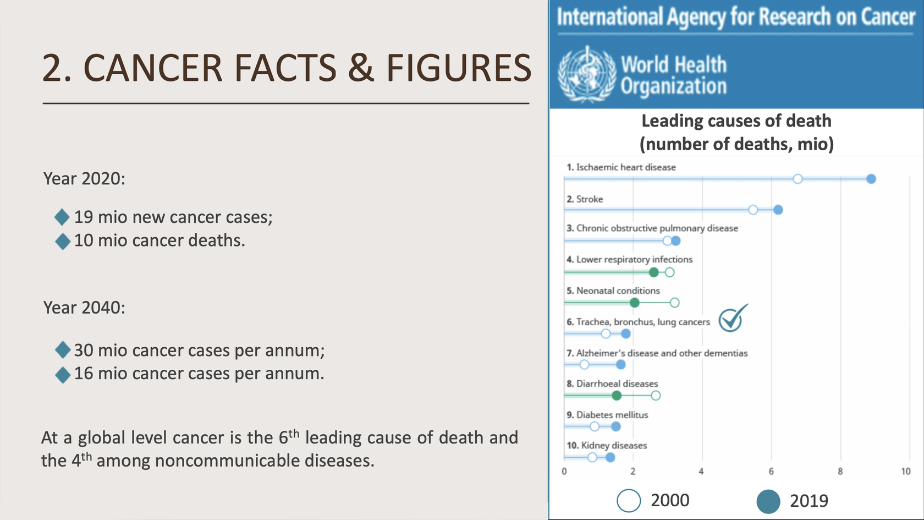924x520 pixels.
Task: Click the filled green marker for Diarrhoeal diseases
Action: 617,396
